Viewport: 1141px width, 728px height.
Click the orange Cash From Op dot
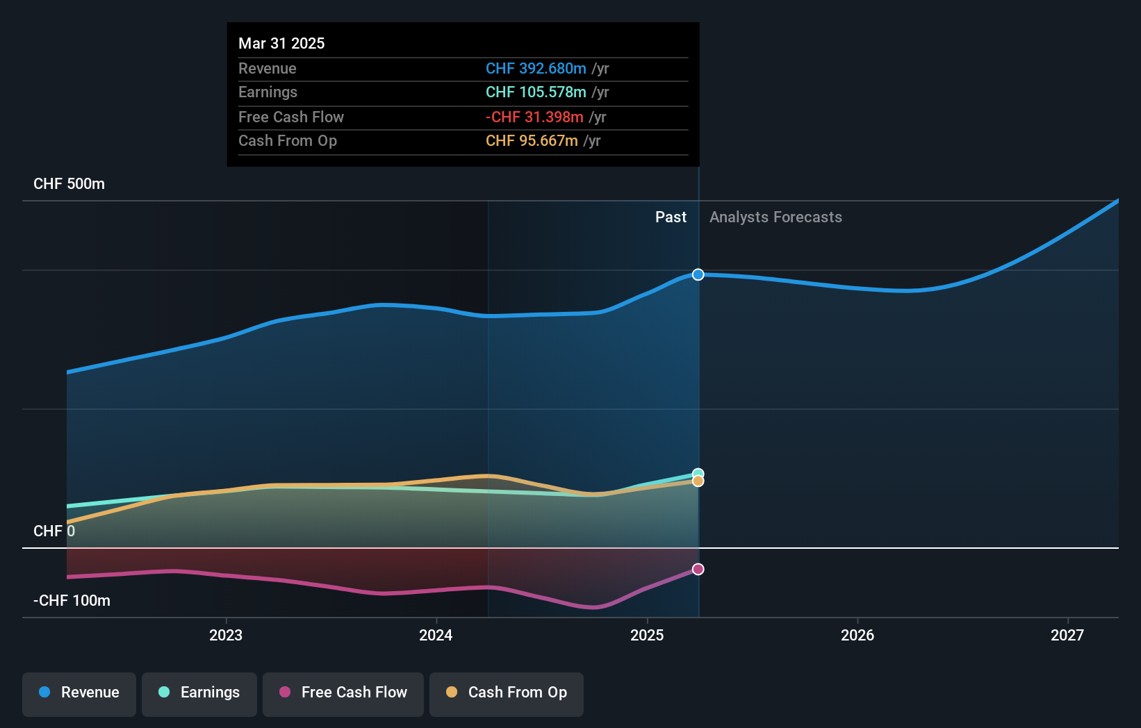(698, 482)
